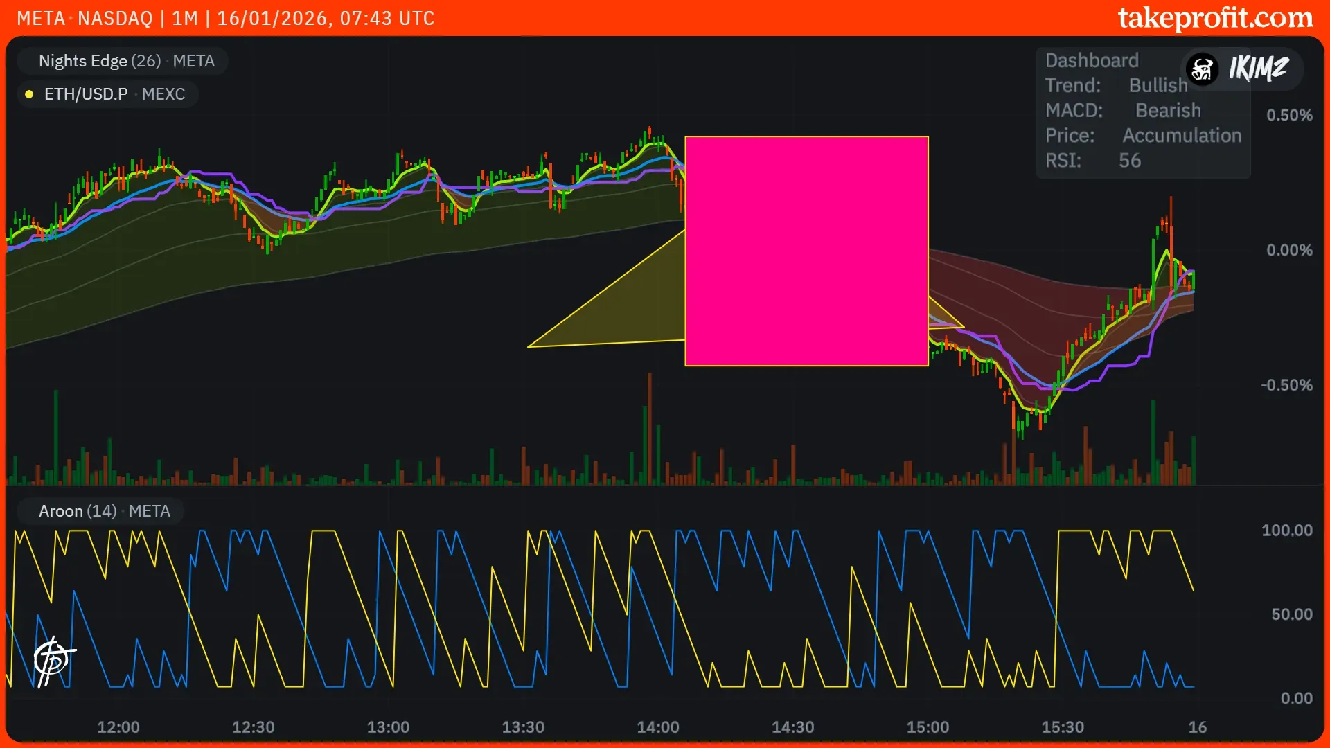Click the Trend Bullish dashboard row

pyautogui.click(x=1115, y=85)
